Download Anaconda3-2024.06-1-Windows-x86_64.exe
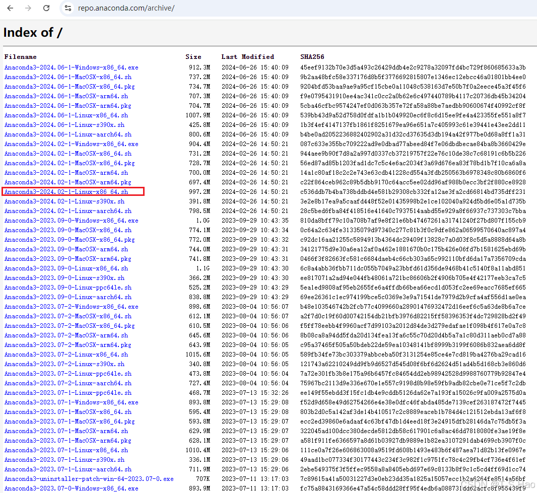 click(71, 67)
